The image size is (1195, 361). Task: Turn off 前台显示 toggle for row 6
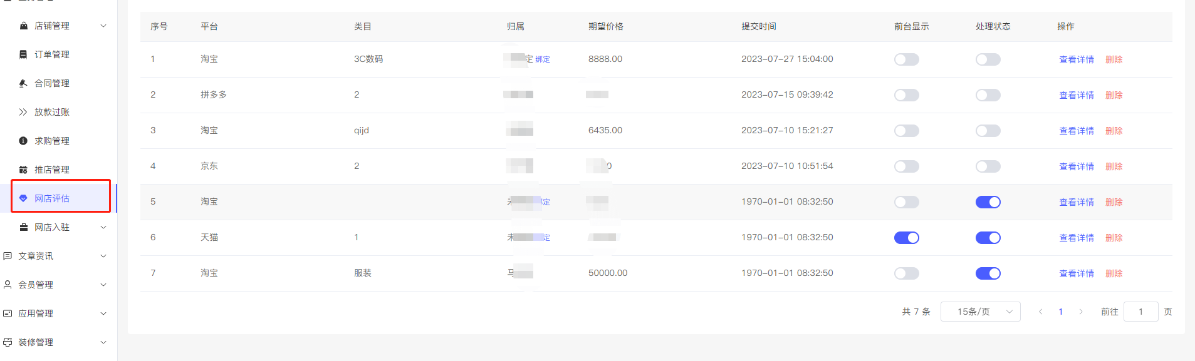click(x=906, y=238)
